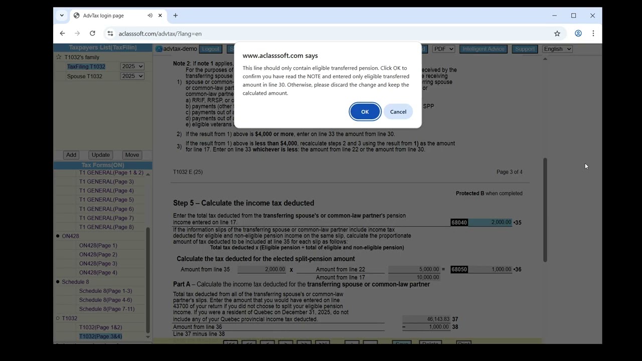
Task: Open the Support page
Action: (525, 49)
